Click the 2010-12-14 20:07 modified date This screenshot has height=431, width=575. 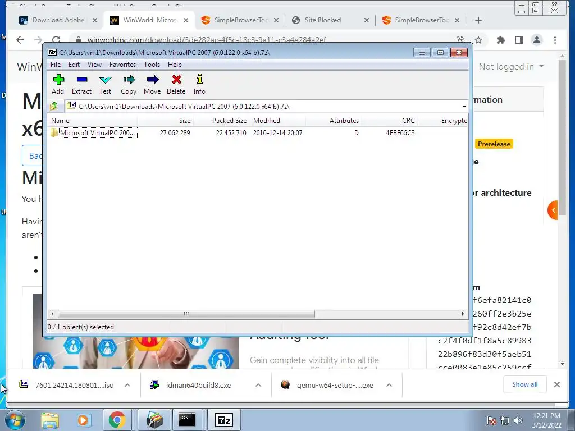277,132
